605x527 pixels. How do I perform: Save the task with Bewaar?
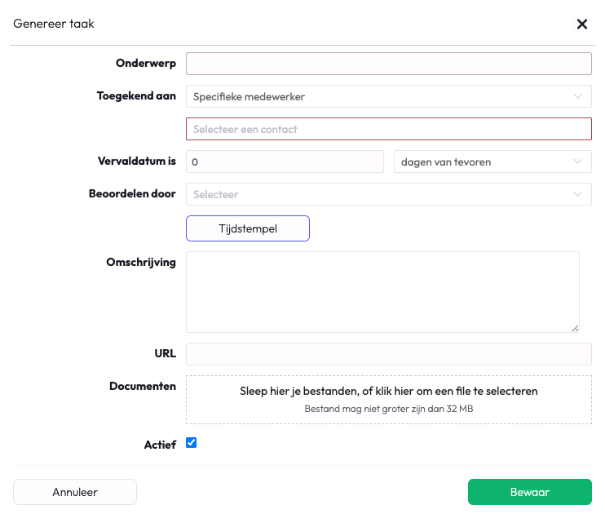[529, 492]
